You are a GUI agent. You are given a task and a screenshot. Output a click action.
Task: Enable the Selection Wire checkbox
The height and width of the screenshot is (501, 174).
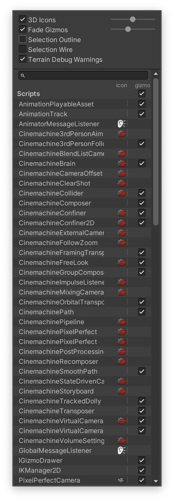coord(23,49)
